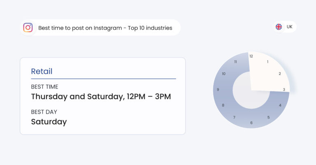Click the UK flag icon

279,27
